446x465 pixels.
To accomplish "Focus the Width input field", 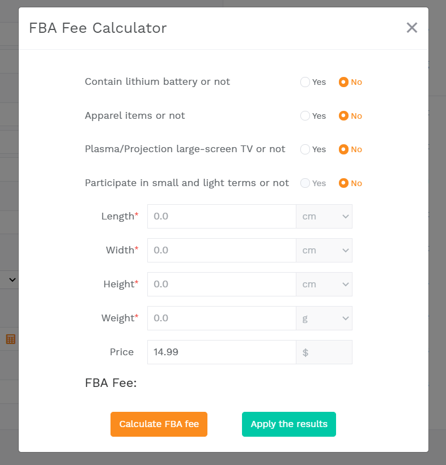I will click(222, 250).
